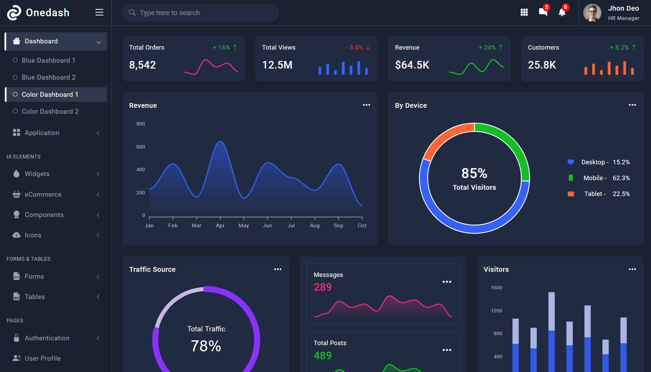Collapse the Dashboard menu chevron
Viewport: 651px width, 372px height.
(x=99, y=42)
